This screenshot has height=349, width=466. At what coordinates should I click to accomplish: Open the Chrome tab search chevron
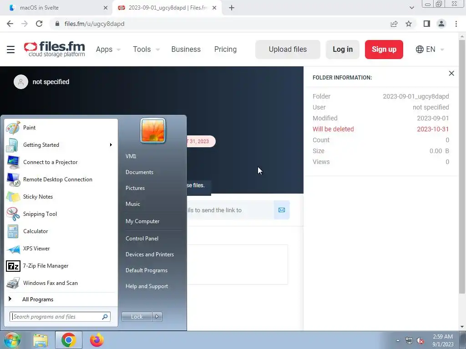(411, 8)
